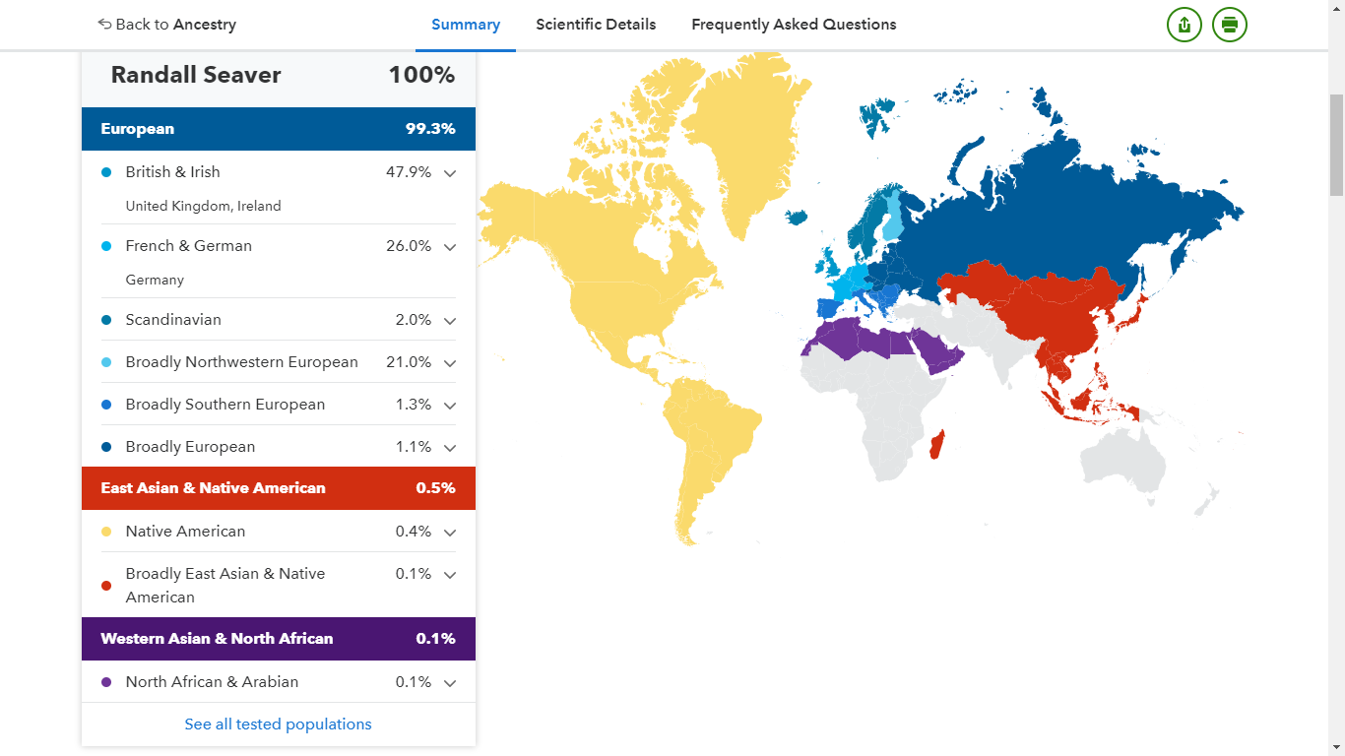The image size is (1345, 756).
Task: Open See all tested populations link
Action: click(x=279, y=724)
